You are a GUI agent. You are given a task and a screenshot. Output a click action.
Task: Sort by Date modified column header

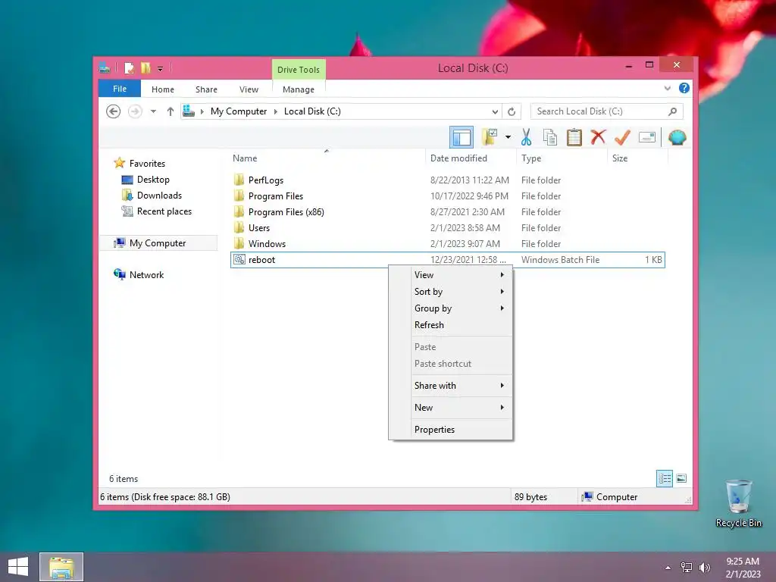pyautogui.click(x=470, y=158)
